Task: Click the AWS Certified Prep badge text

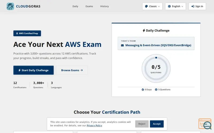Action: [x=28, y=33]
